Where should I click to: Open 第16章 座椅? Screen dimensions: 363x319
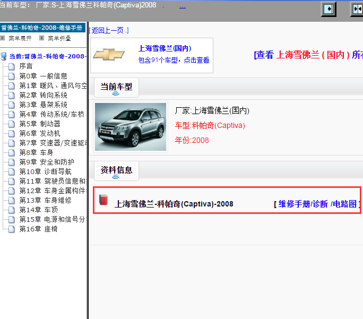point(38,229)
